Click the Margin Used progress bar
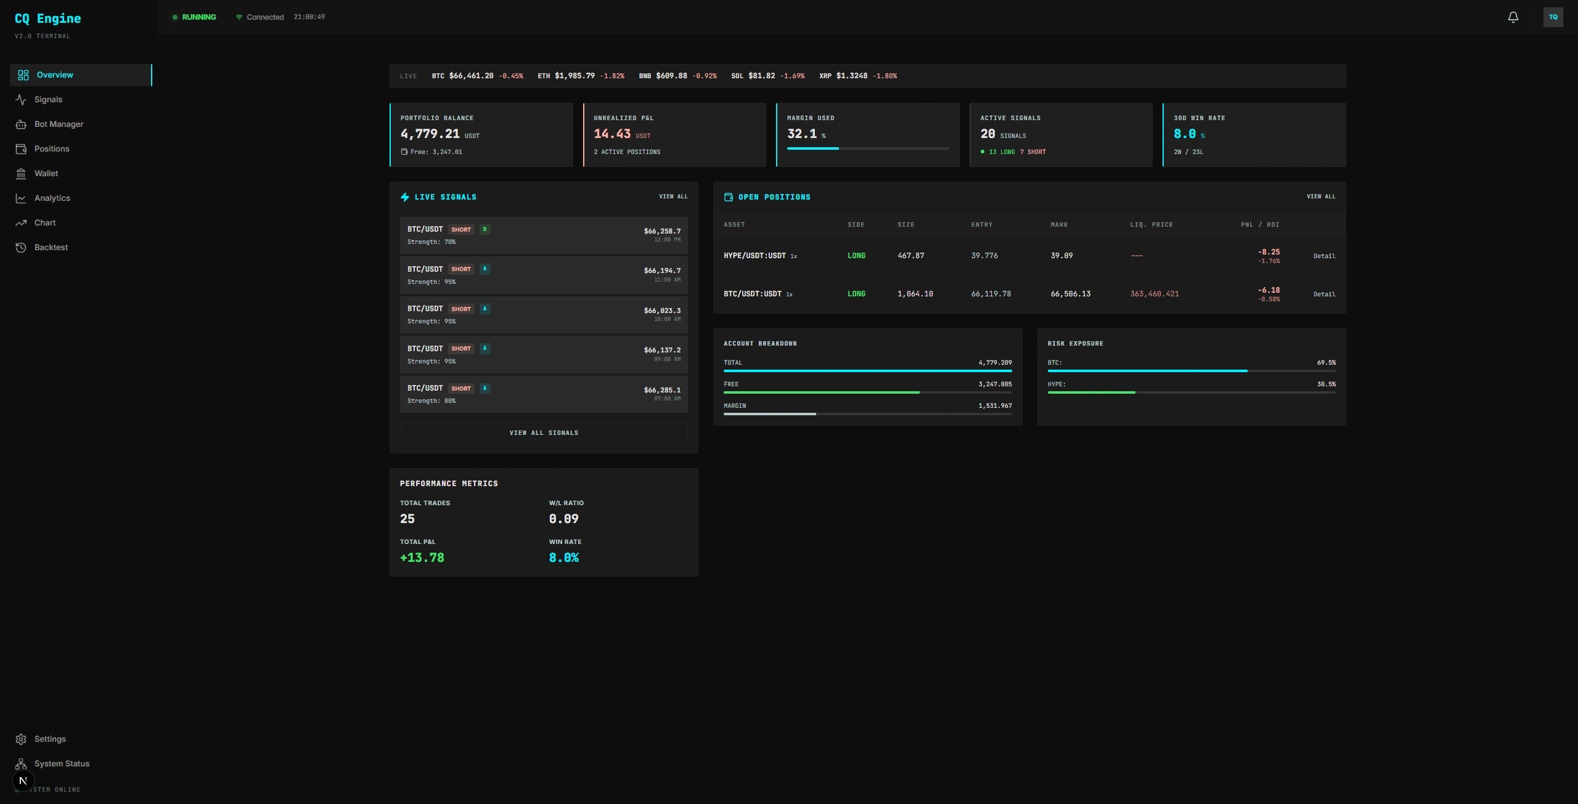The width and height of the screenshot is (1578, 804). [868, 148]
